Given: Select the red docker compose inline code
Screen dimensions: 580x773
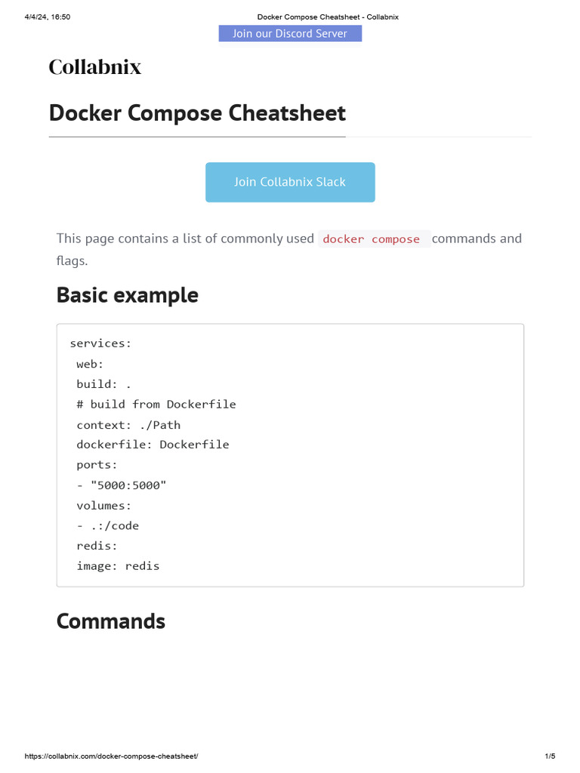Looking at the screenshot, I should [x=371, y=239].
